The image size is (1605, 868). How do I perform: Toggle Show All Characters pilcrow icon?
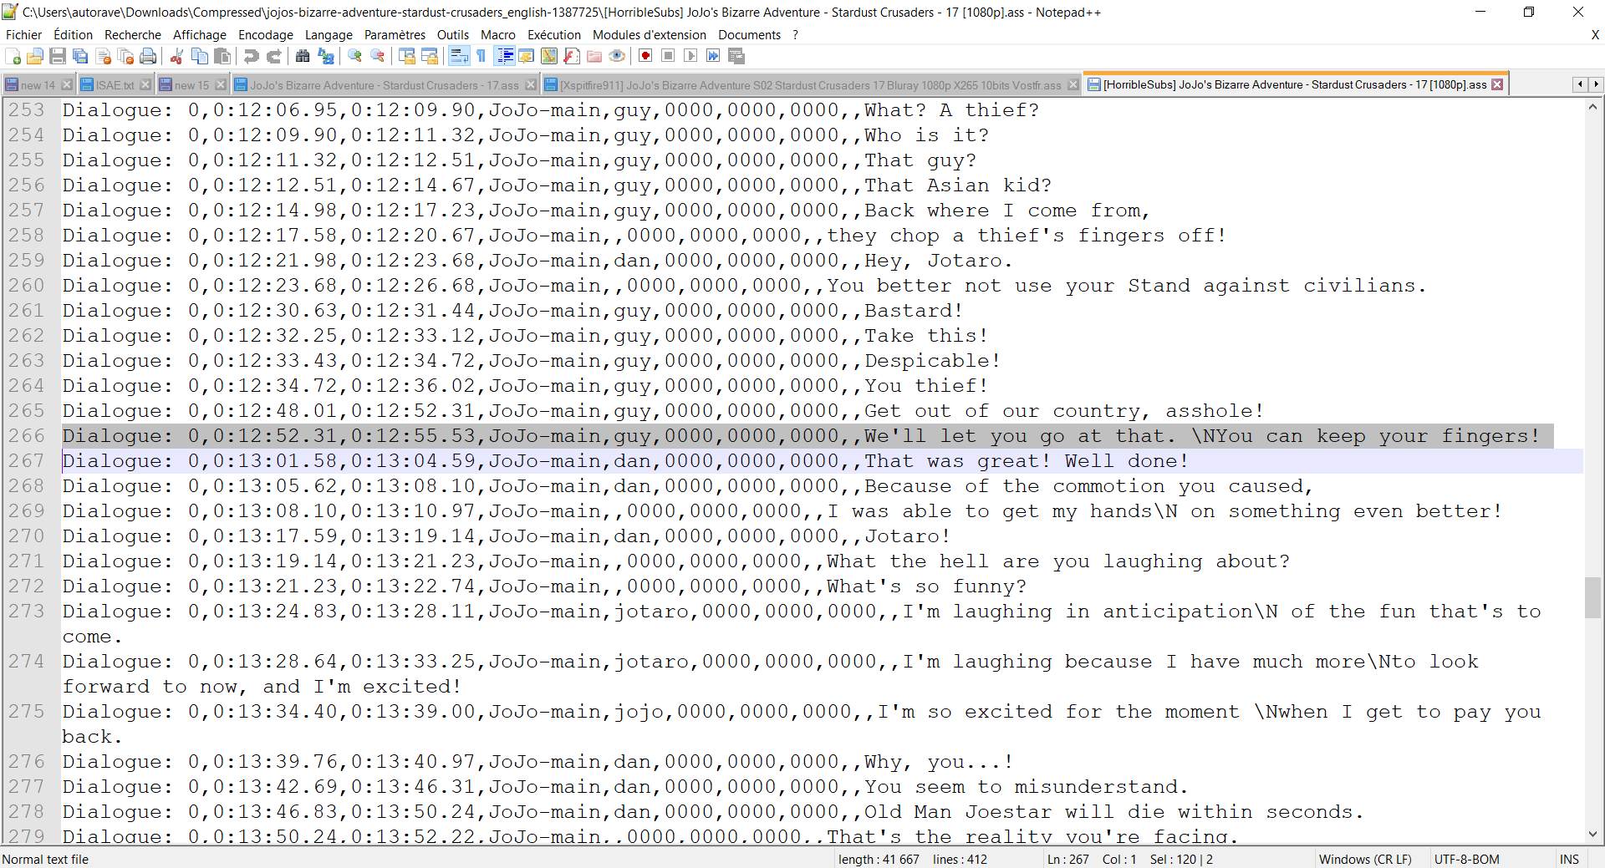[x=481, y=56]
